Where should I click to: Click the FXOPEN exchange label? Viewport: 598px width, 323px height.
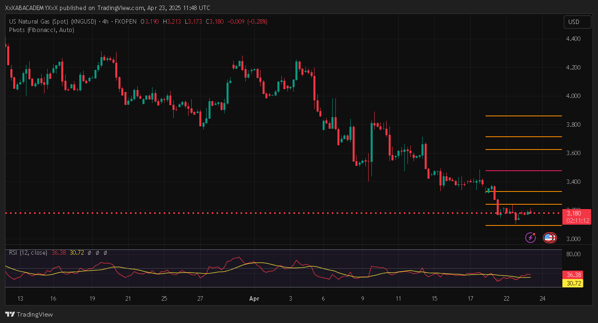[126, 22]
